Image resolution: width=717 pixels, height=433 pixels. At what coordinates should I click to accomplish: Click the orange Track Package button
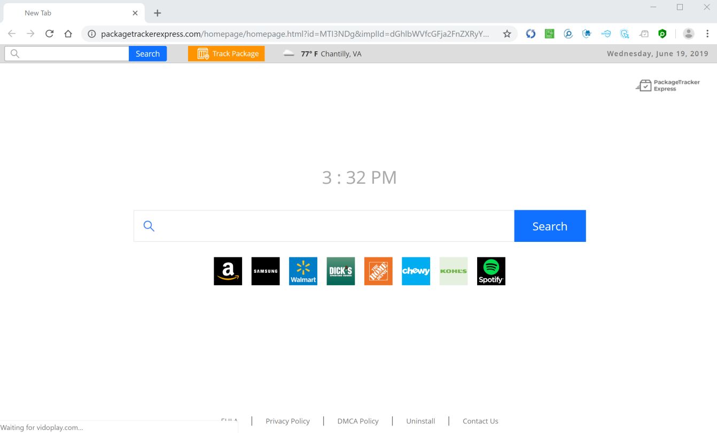click(x=226, y=53)
